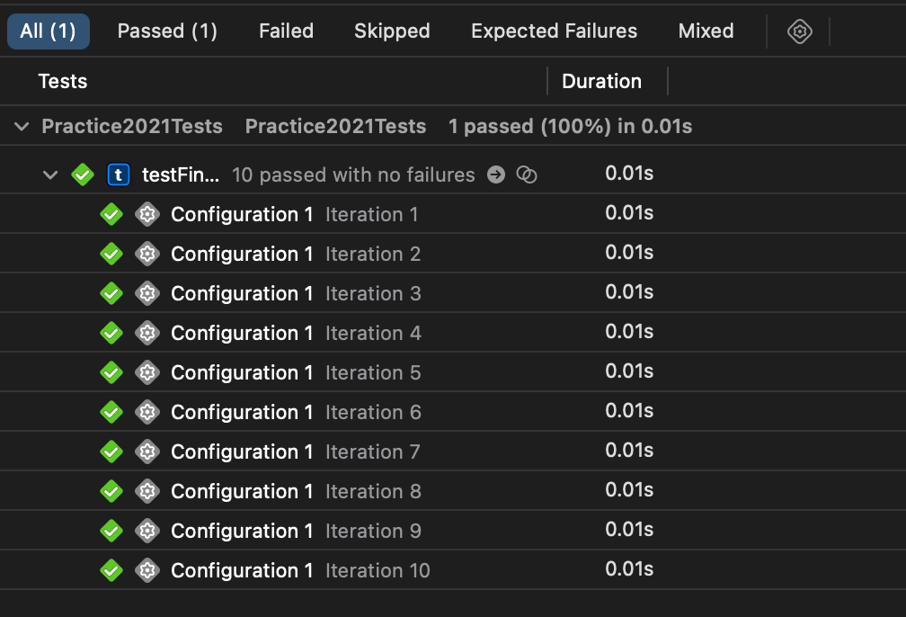Select the Skipped filter tab

coord(392,31)
